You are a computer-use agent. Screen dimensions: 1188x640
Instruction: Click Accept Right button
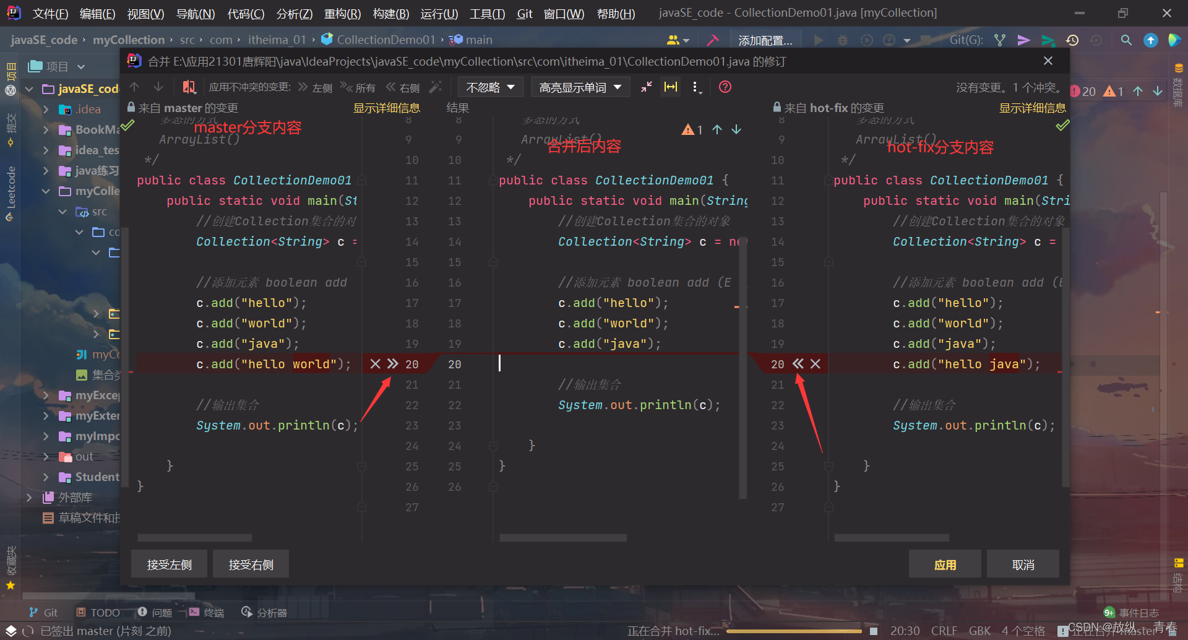[251, 564]
